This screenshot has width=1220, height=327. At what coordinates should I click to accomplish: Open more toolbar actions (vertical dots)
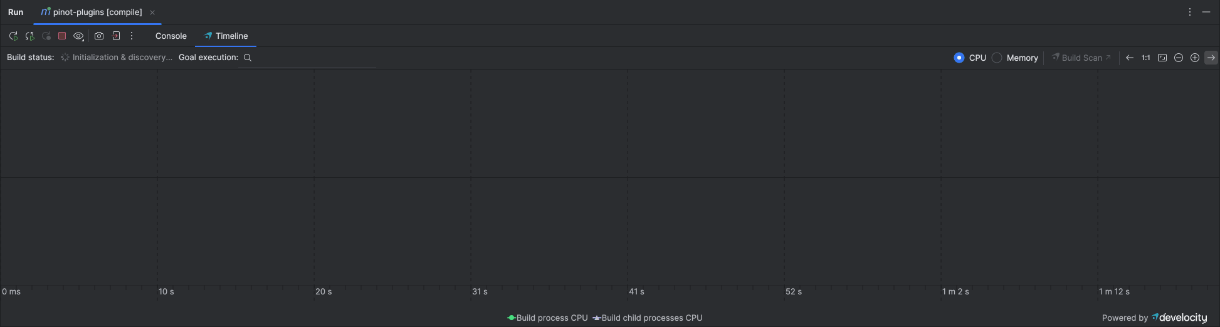132,36
